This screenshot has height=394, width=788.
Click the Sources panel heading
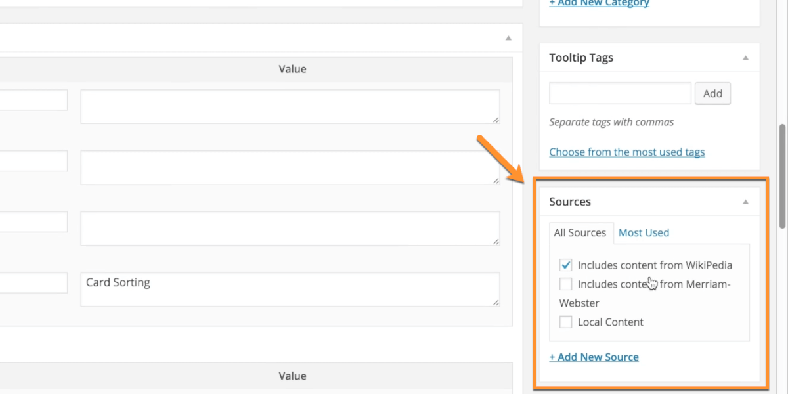tap(570, 202)
